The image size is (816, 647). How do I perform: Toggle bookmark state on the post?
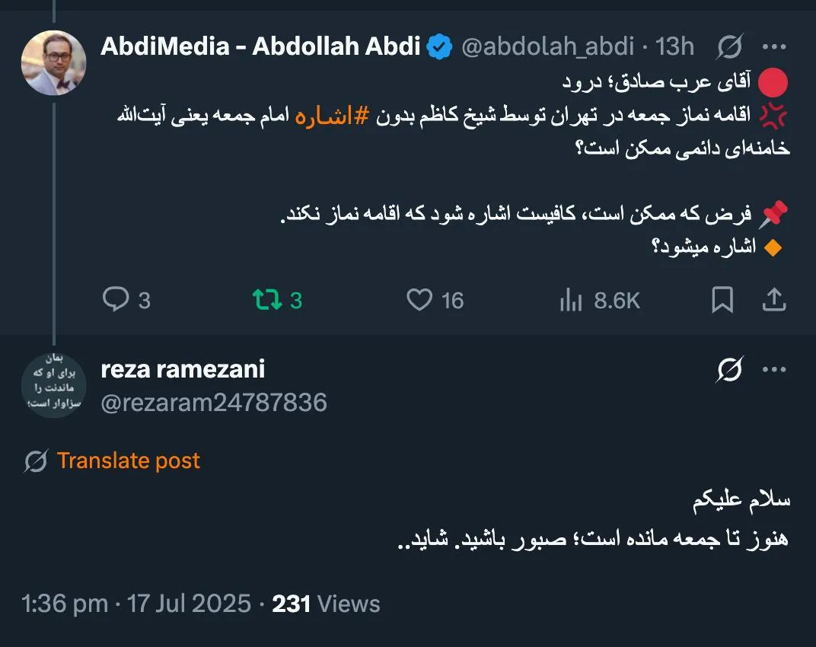[x=721, y=300]
